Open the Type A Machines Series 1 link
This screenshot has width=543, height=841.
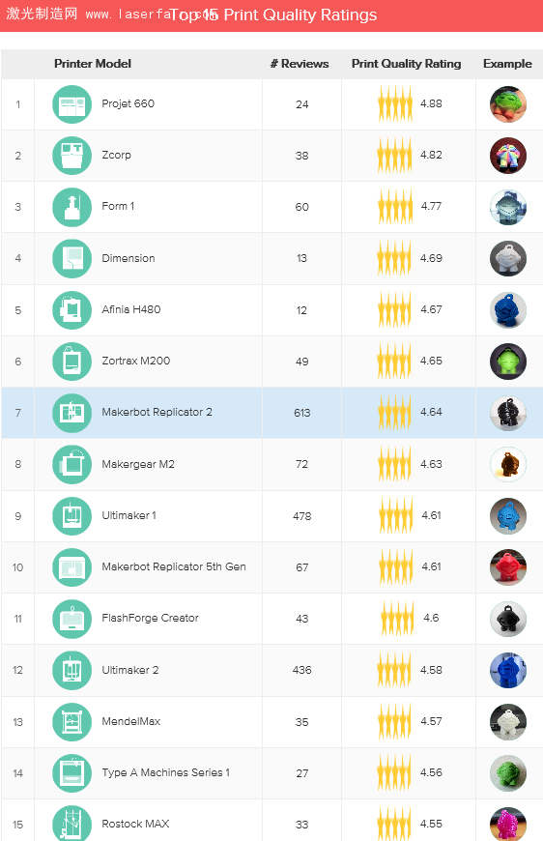[165, 772]
